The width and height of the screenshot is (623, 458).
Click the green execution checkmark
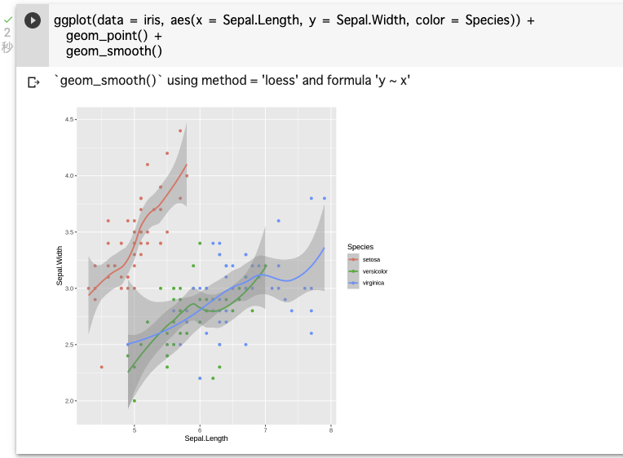(7, 18)
